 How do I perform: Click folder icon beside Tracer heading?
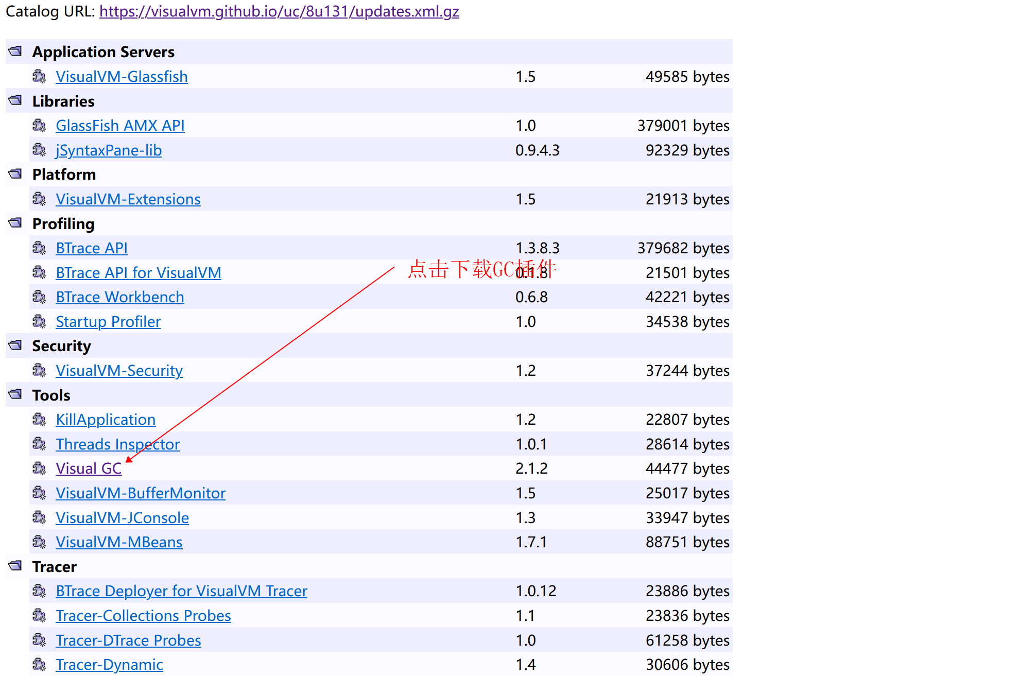(x=15, y=565)
